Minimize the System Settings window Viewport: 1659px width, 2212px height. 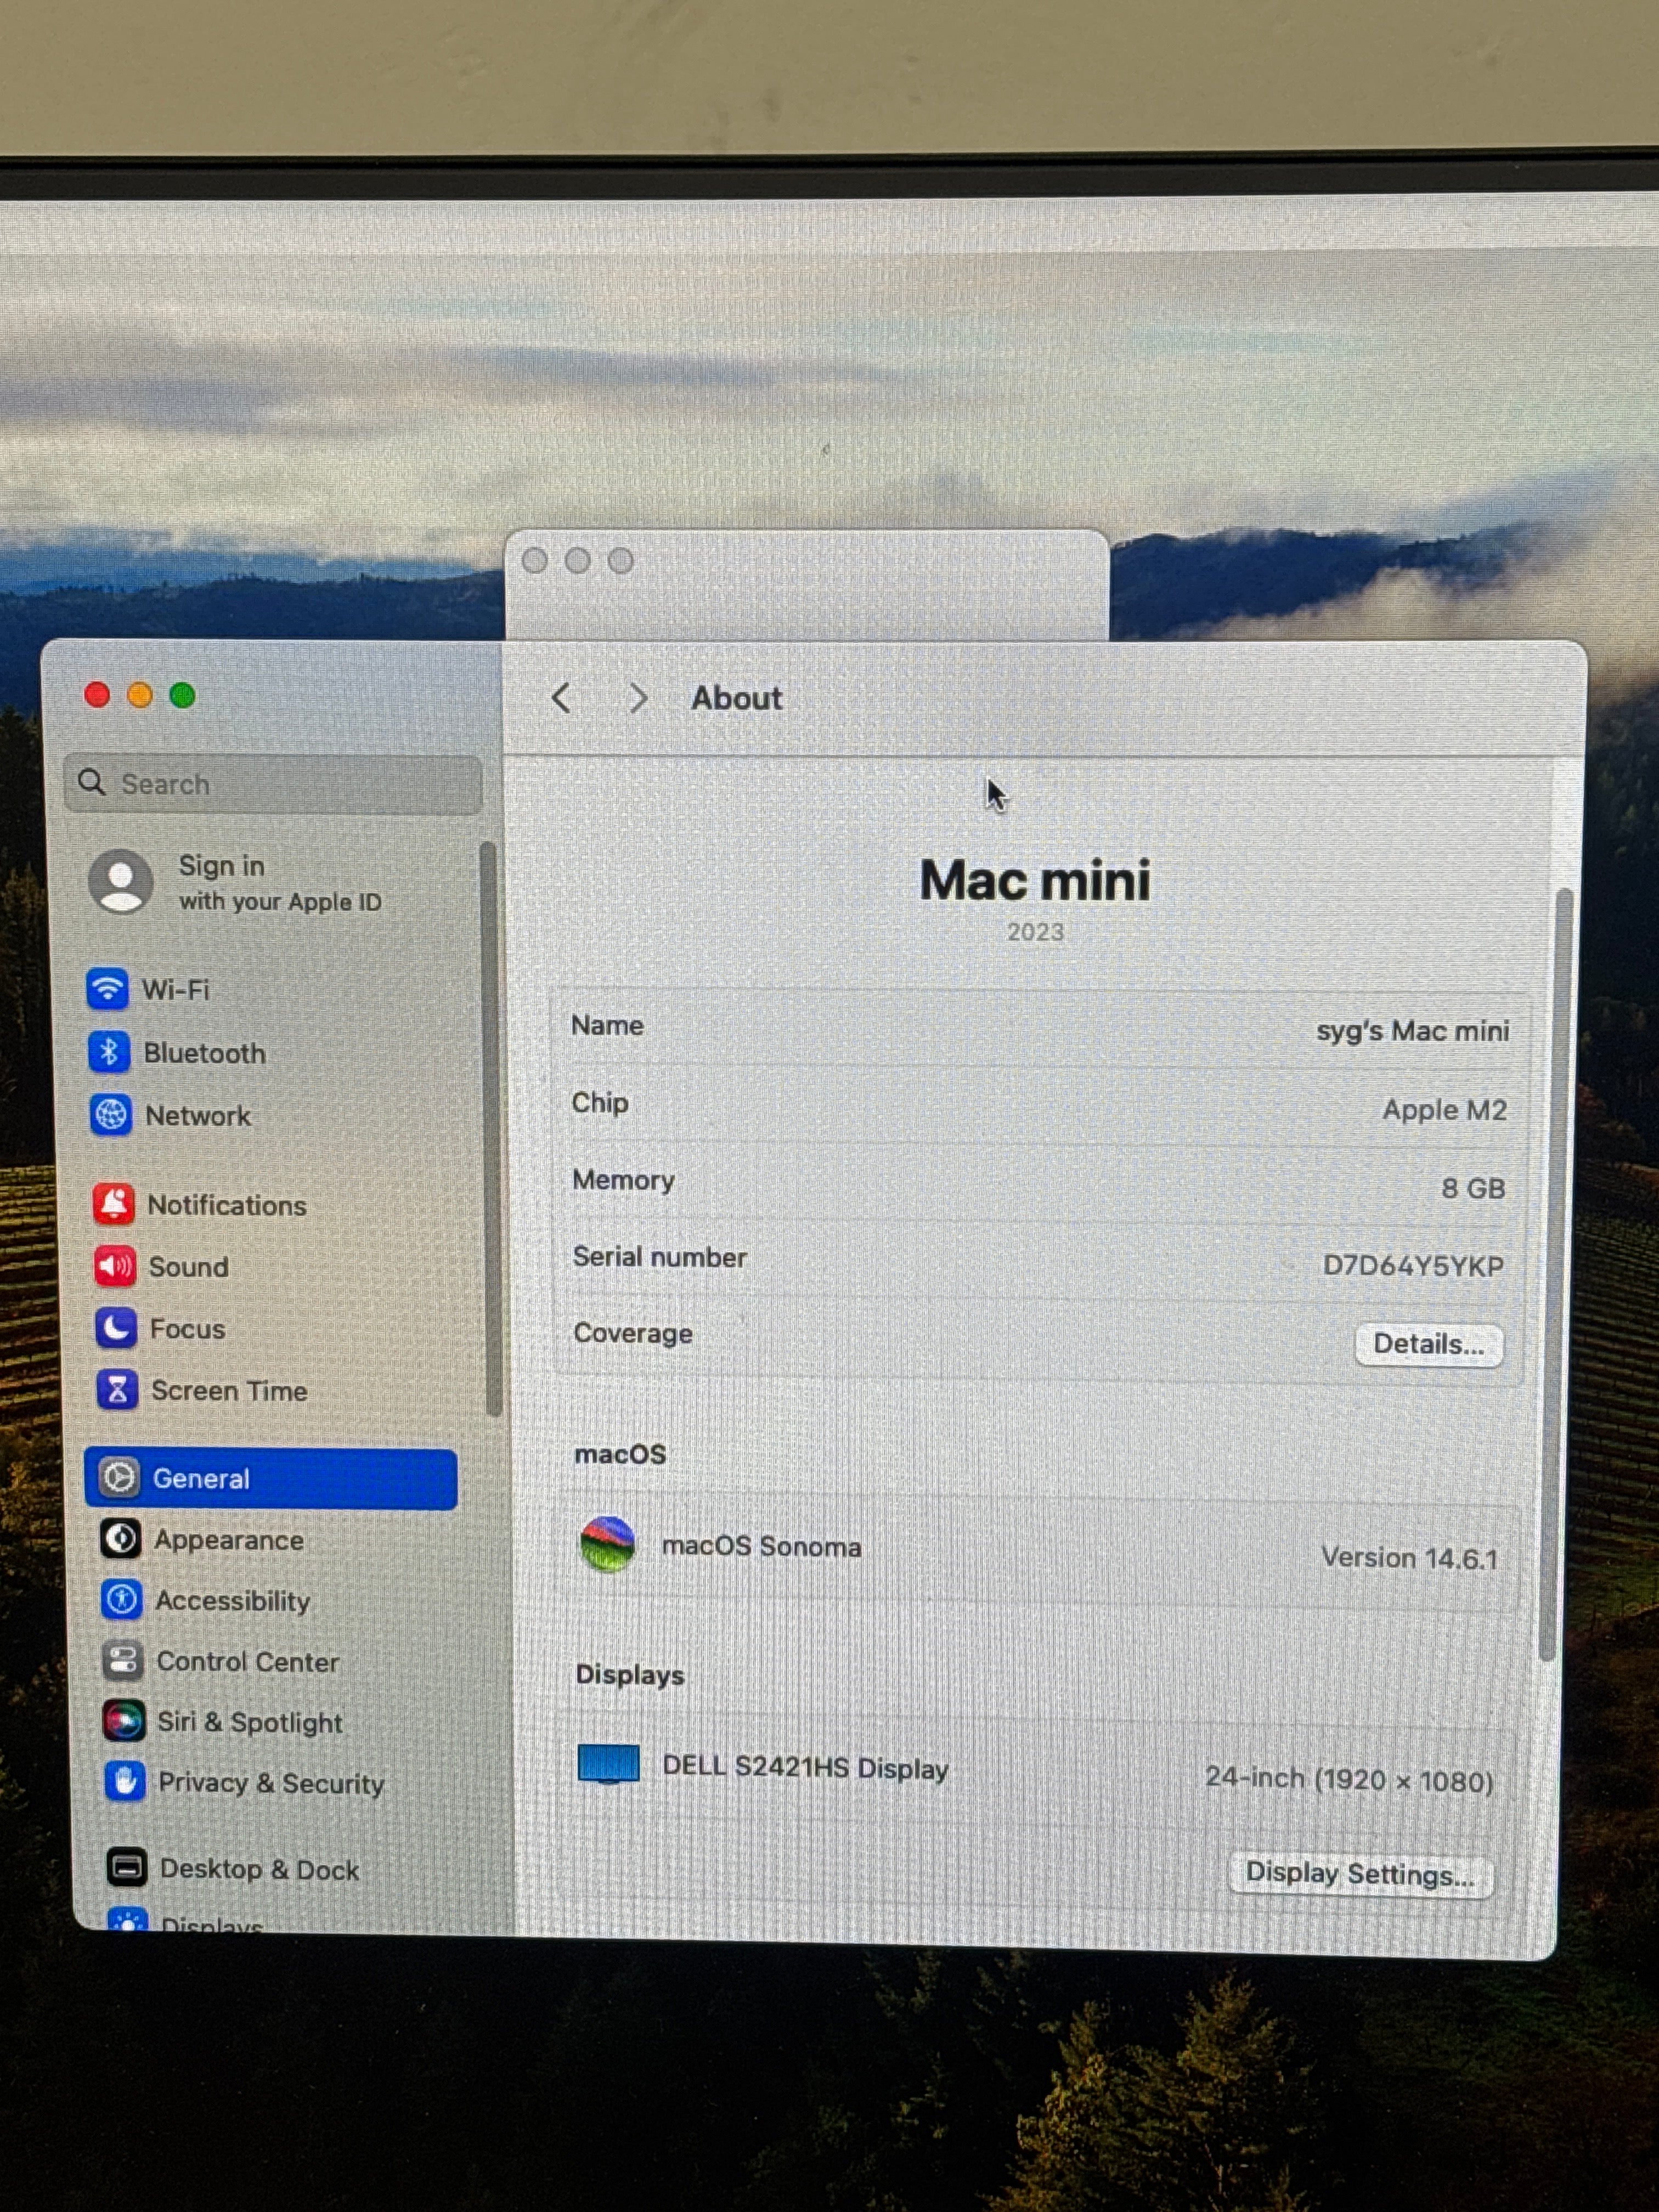pos(140,695)
